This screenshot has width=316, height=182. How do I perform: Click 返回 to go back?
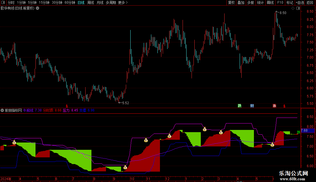click(310, 3)
